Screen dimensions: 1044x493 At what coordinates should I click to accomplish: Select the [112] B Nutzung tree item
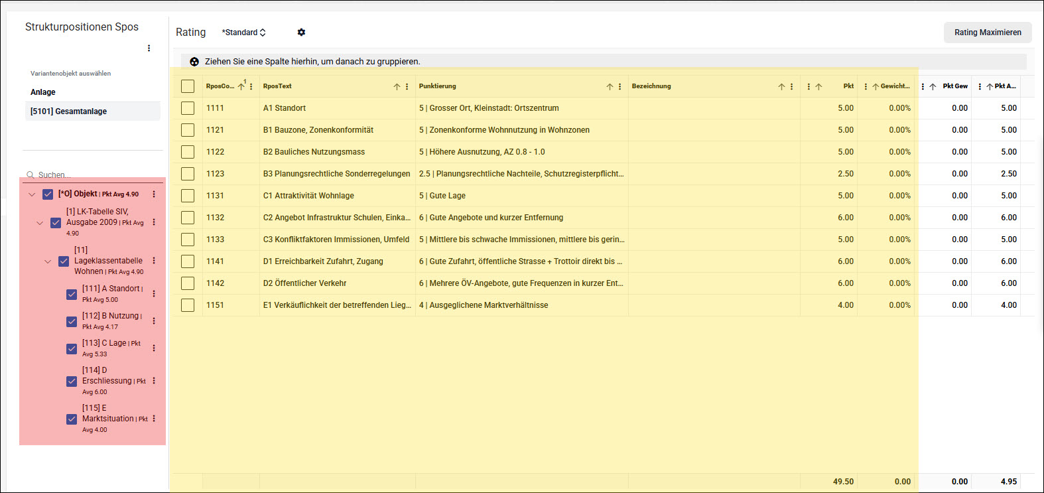coord(111,316)
